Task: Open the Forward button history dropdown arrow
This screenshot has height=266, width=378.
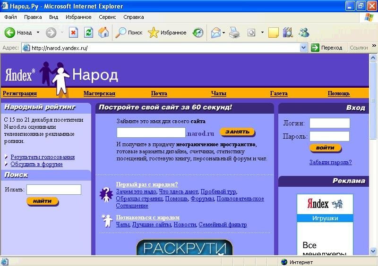Action: [x=62, y=32]
